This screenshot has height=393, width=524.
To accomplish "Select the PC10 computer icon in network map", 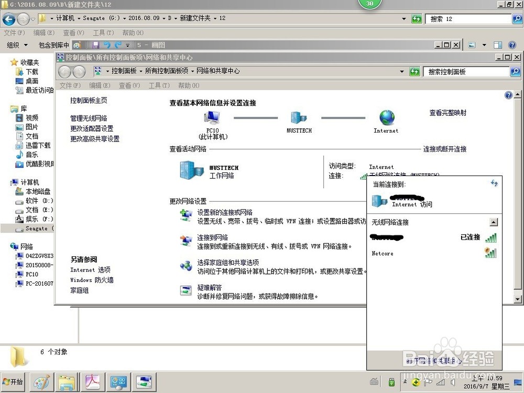I will coord(212,118).
